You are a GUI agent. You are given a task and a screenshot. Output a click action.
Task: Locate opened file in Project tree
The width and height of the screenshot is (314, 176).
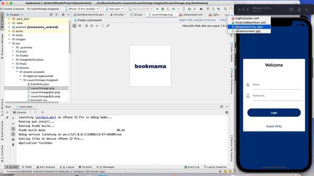[x=51, y=15]
